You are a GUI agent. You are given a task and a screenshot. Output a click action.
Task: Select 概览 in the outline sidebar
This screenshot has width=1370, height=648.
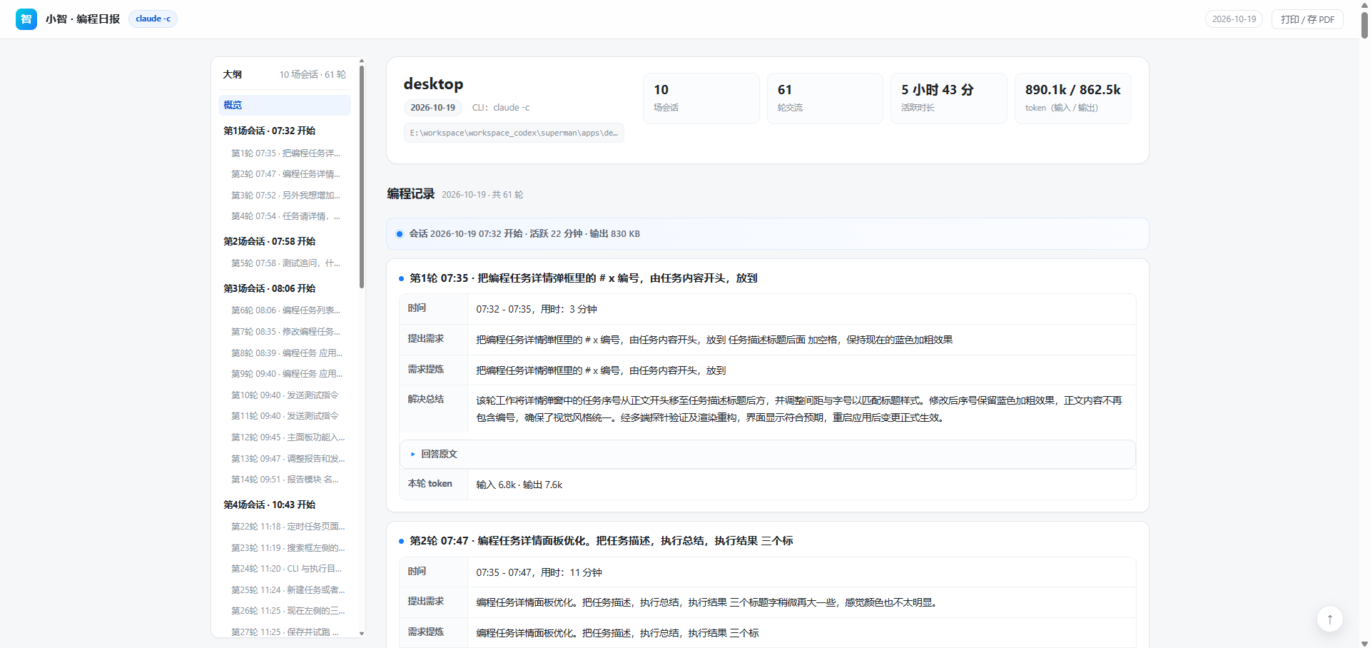point(284,105)
